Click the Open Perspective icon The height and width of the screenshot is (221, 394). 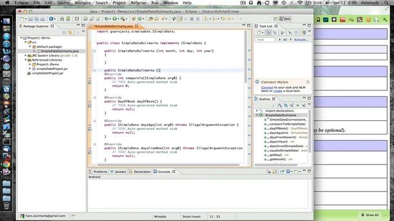pyautogui.click(x=275, y=19)
